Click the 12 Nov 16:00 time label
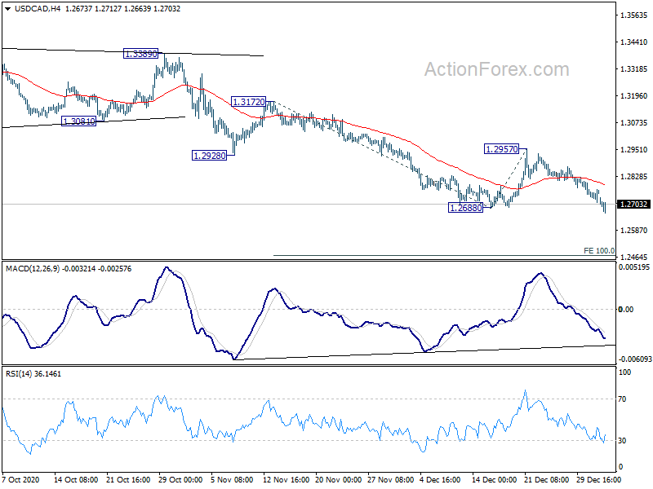This screenshot has height=489, width=653. 287,479
